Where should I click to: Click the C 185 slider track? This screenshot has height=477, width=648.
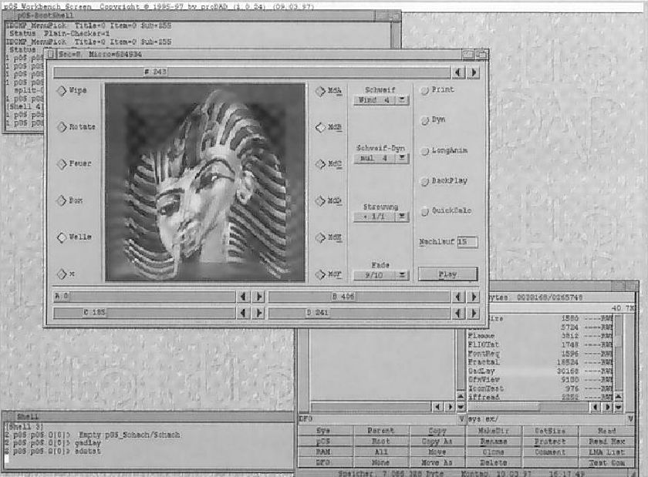coord(144,313)
